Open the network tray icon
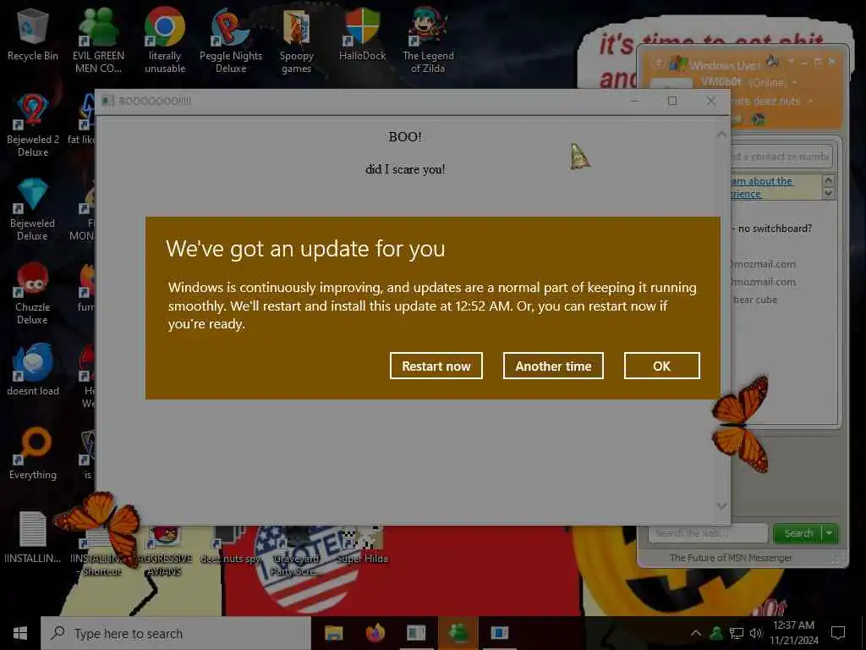The height and width of the screenshot is (650, 866). click(737, 633)
